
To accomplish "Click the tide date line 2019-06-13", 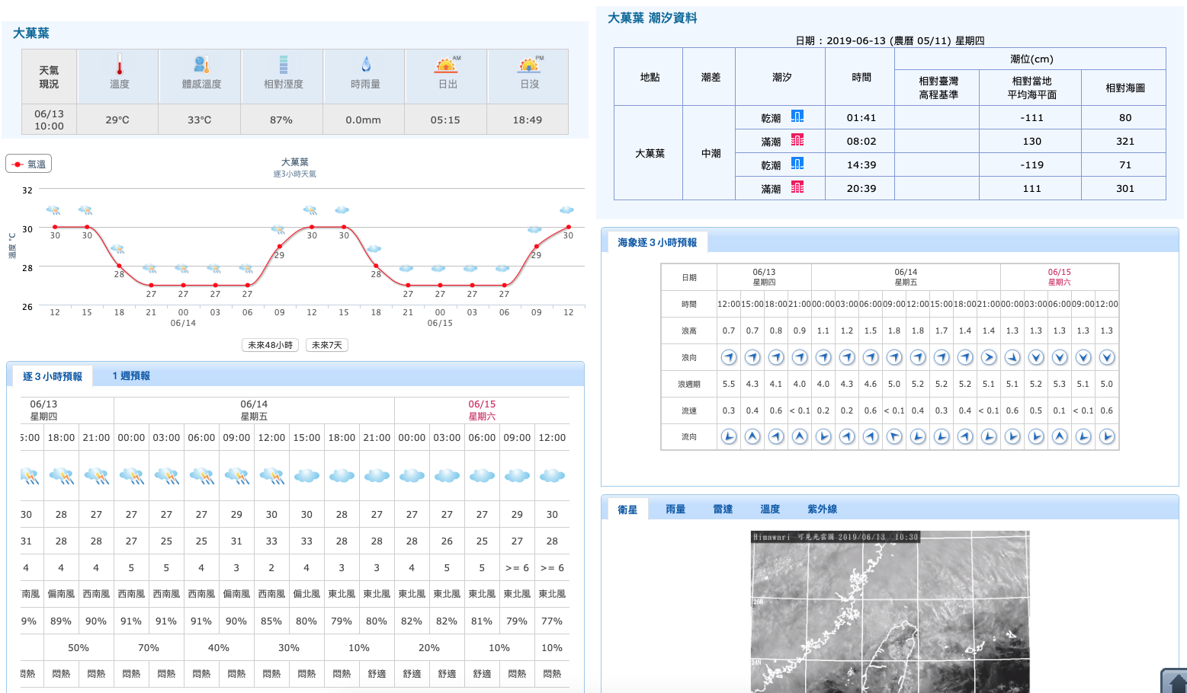I will point(890,41).
